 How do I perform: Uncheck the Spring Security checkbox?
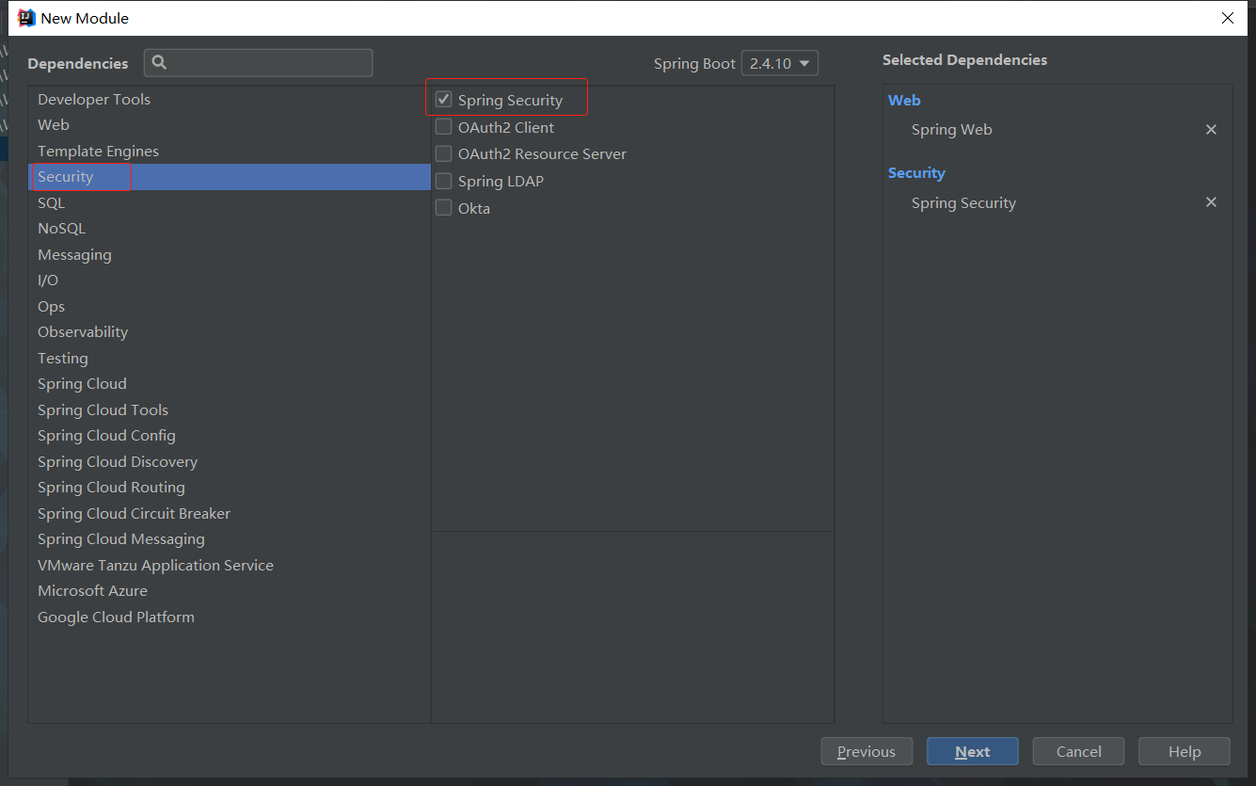click(x=444, y=100)
